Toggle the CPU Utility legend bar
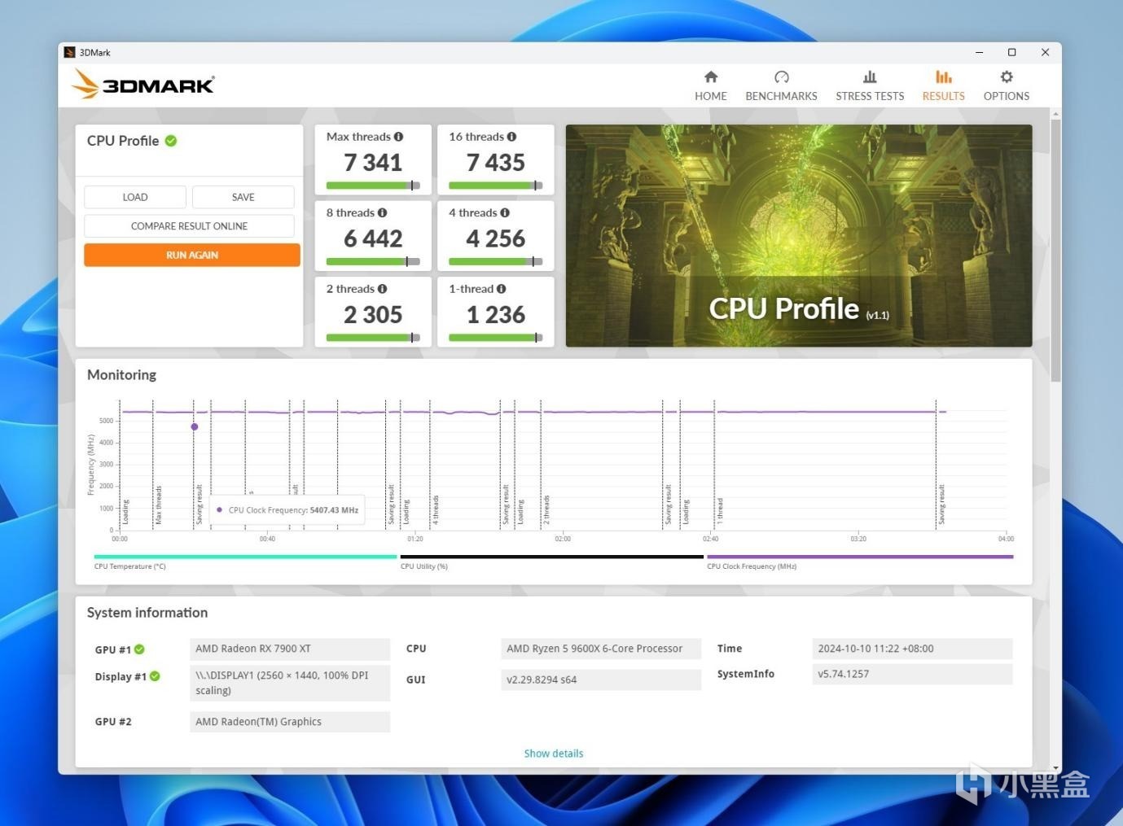This screenshot has height=826, width=1123. [x=551, y=557]
